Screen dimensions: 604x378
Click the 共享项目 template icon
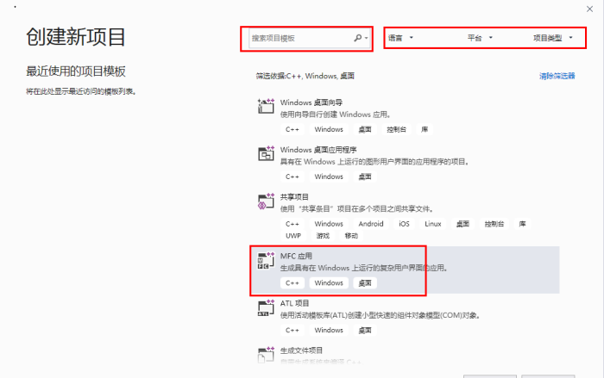point(266,201)
